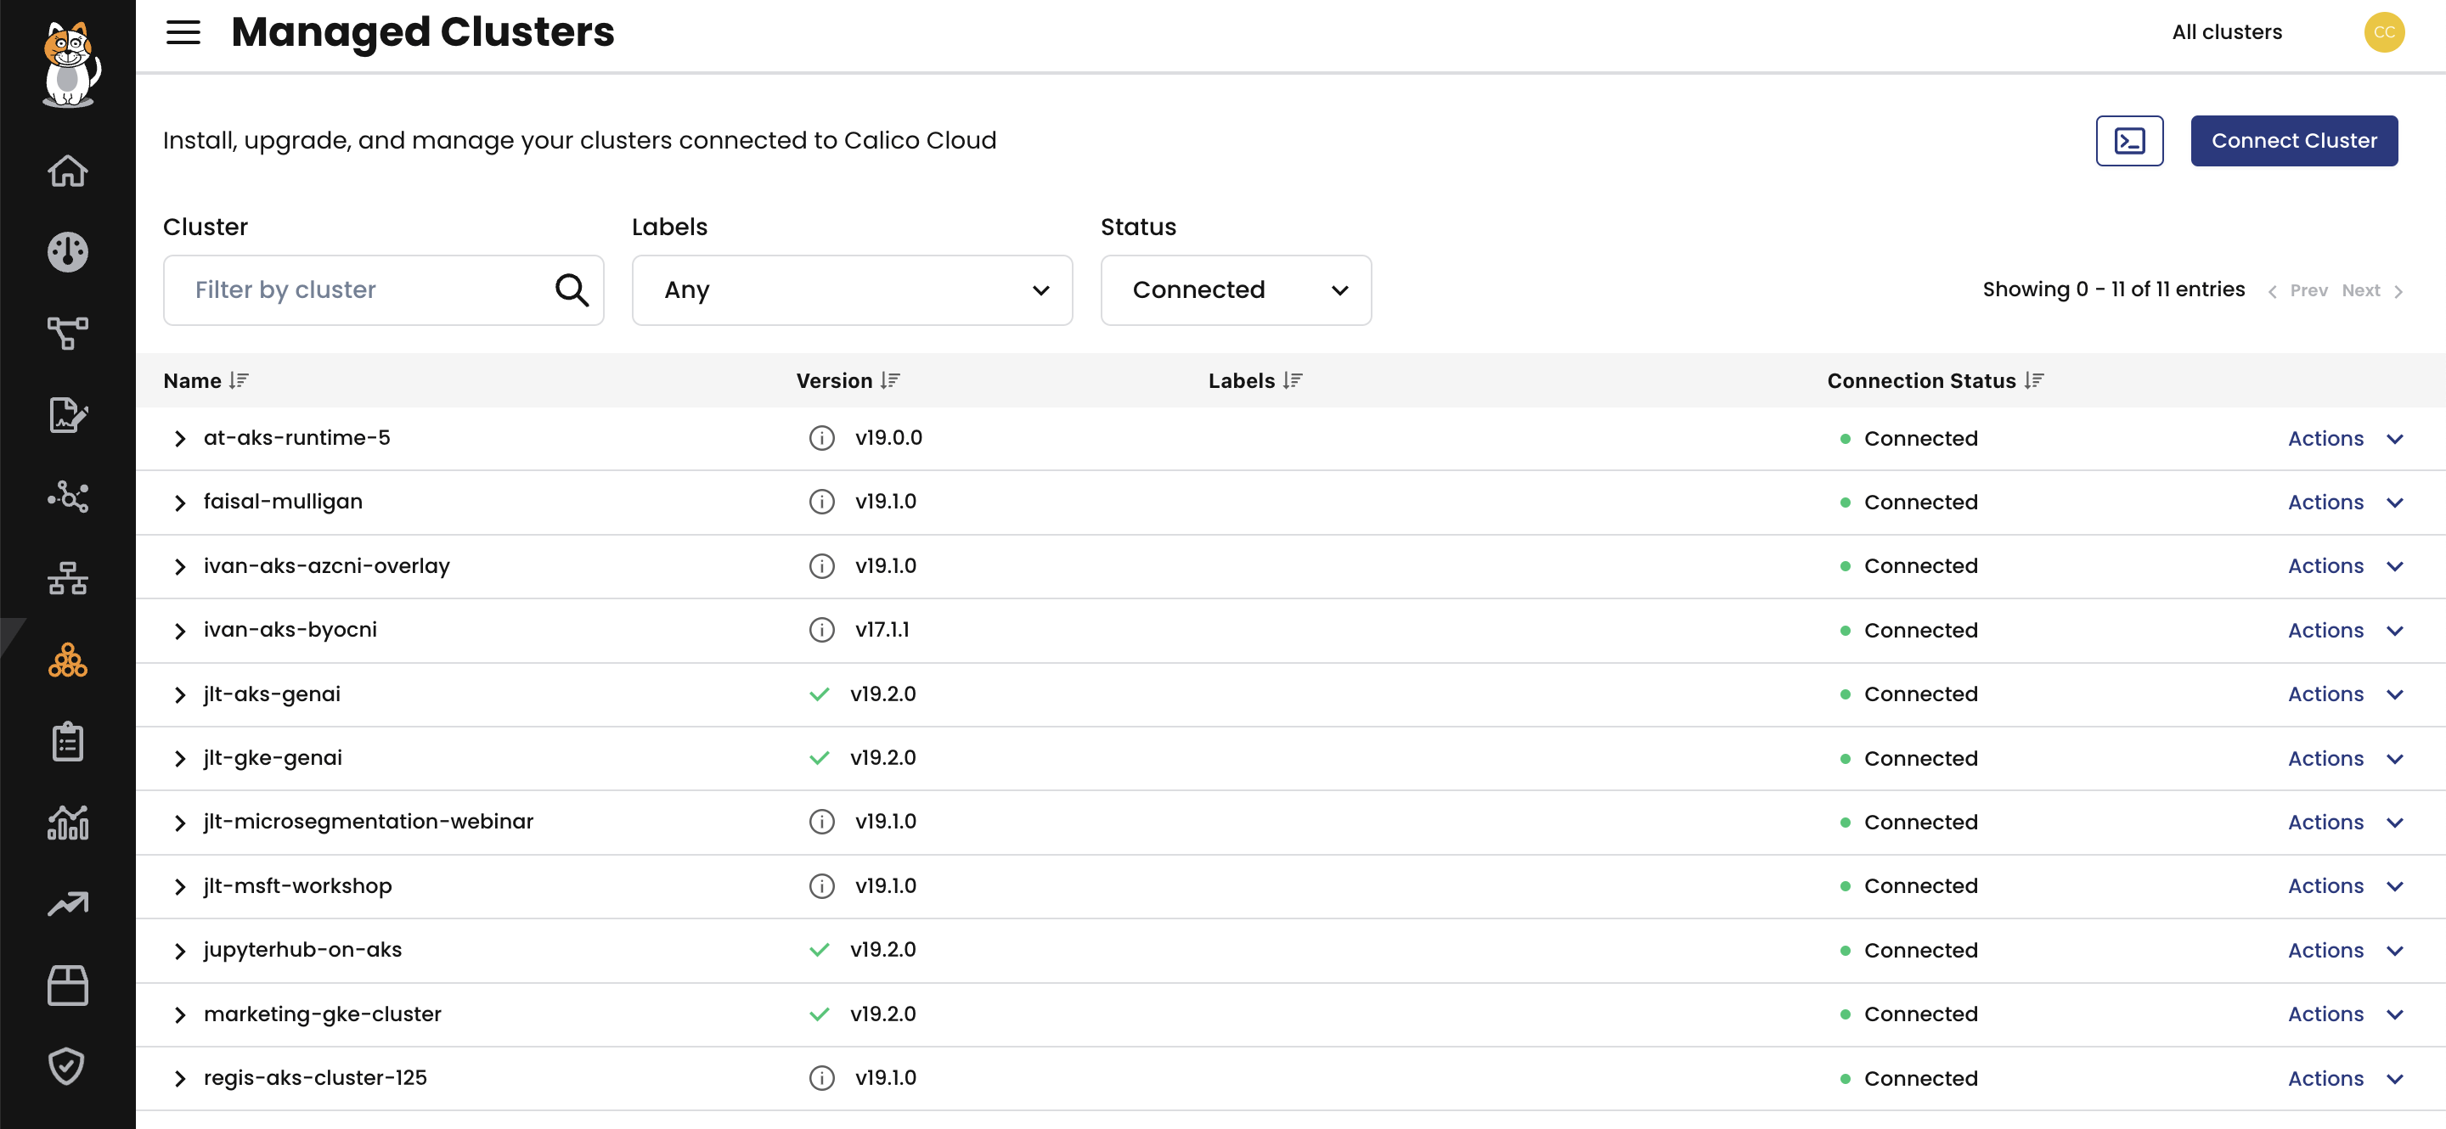Expand the faisal-mulligan cluster row
Viewport: 2446px width, 1129px height.
click(x=179, y=503)
